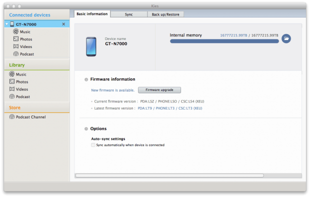Click the Internal memory usage bar
Viewport: 310px width, 197px height.
pyautogui.click(x=224, y=41)
